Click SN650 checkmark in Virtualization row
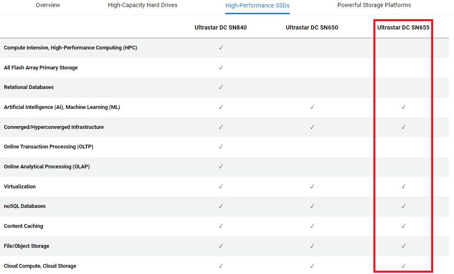Image resolution: width=454 pixels, height=274 pixels. tap(312, 187)
